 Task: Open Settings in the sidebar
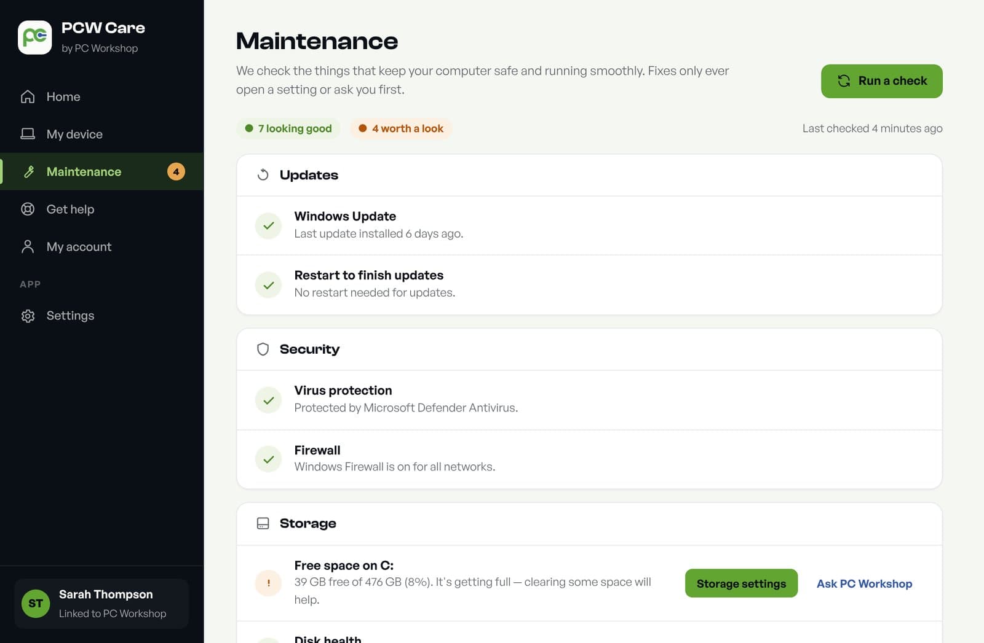(101, 316)
